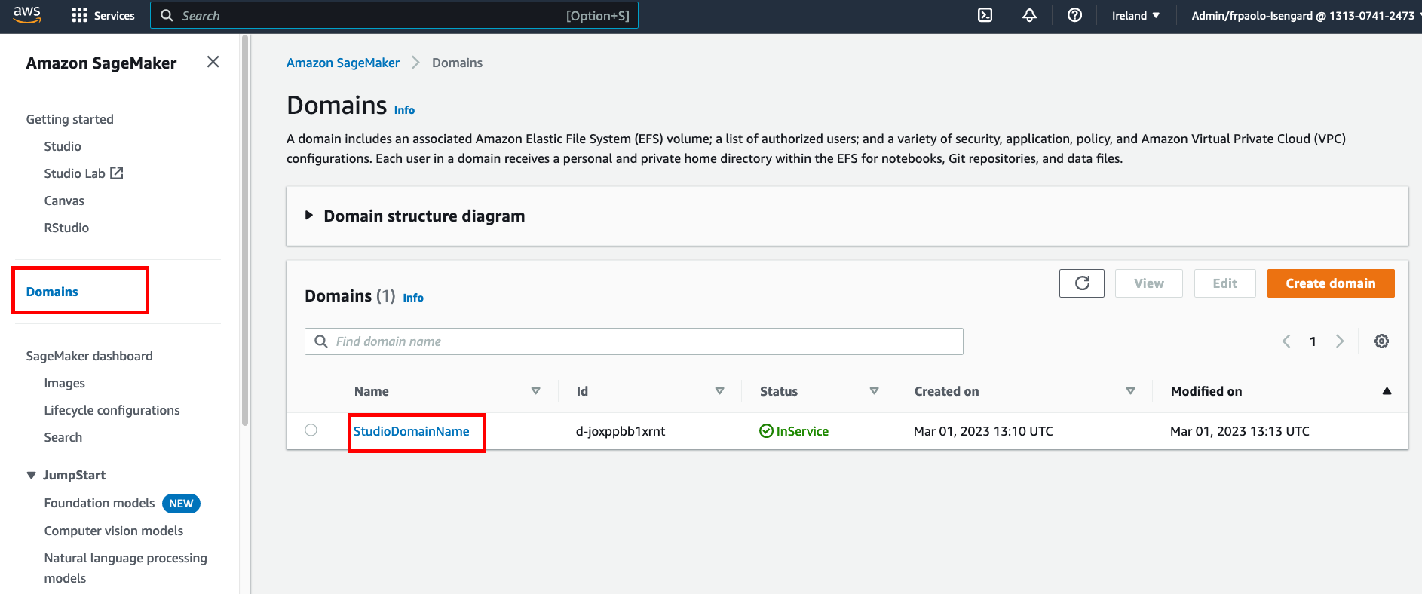Select Getting started in sidebar
Viewport: 1422px width, 594px height.
(70, 119)
